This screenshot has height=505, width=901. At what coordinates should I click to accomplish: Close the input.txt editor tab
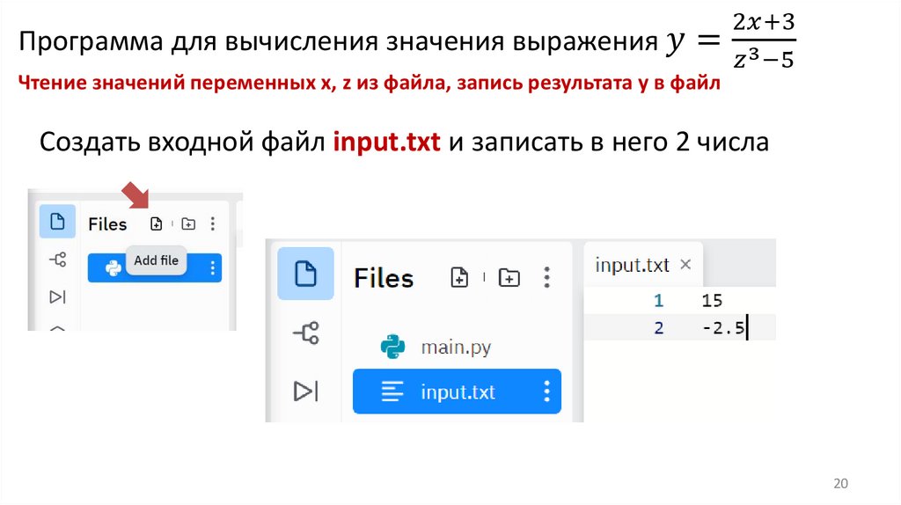click(x=686, y=264)
